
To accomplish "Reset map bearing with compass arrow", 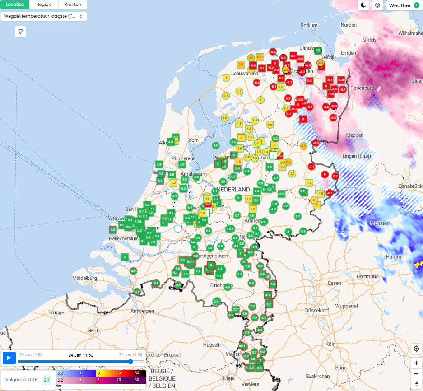I will 416,384.
